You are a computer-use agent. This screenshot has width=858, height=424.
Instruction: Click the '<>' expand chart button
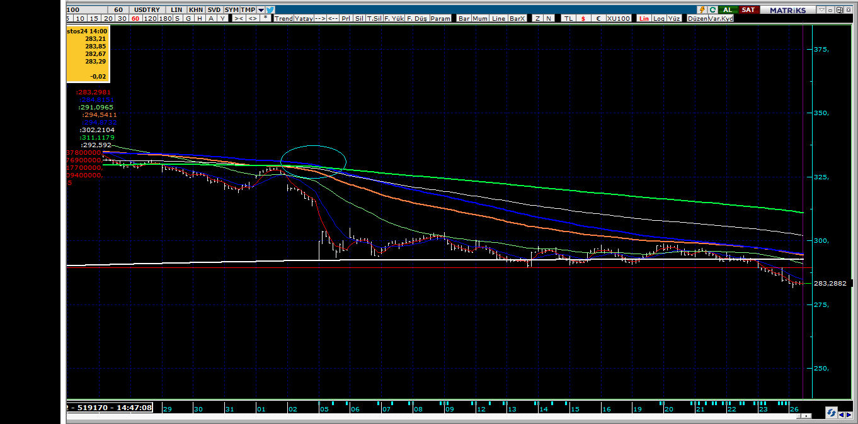coord(253,19)
